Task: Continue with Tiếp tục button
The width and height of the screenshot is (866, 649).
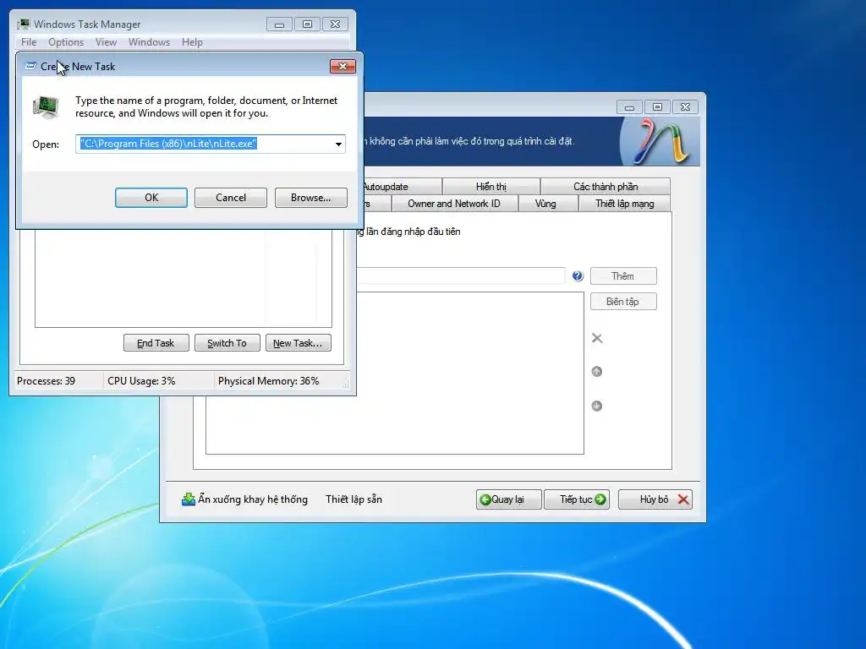Action: point(577,499)
